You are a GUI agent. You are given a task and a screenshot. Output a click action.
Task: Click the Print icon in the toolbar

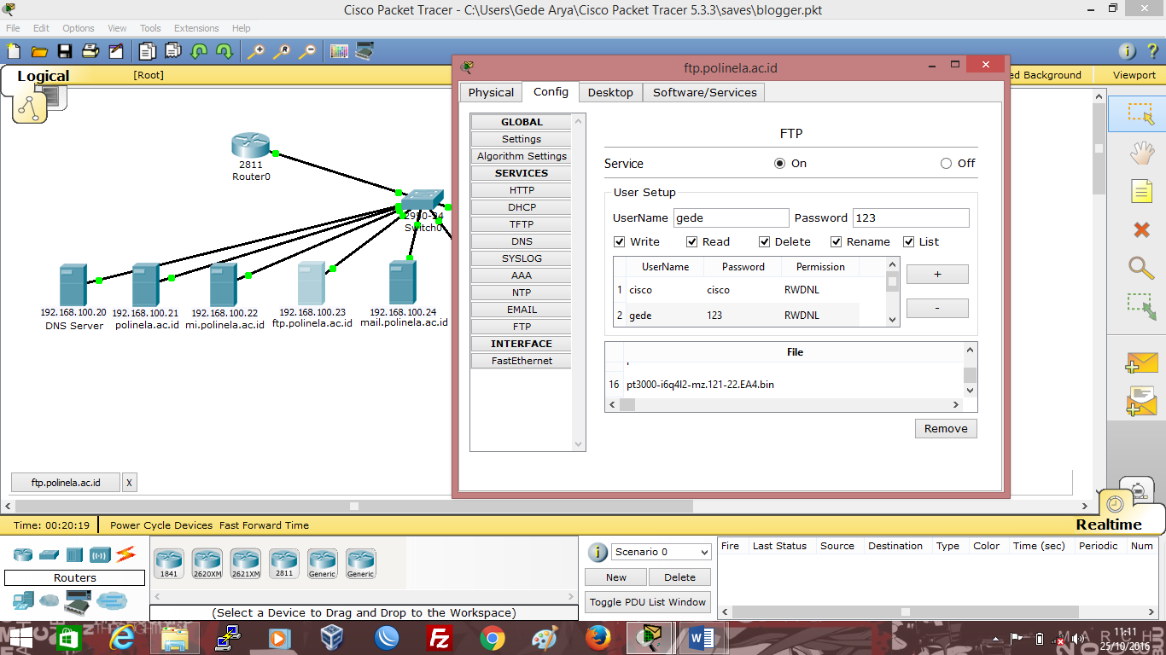tap(90, 51)
